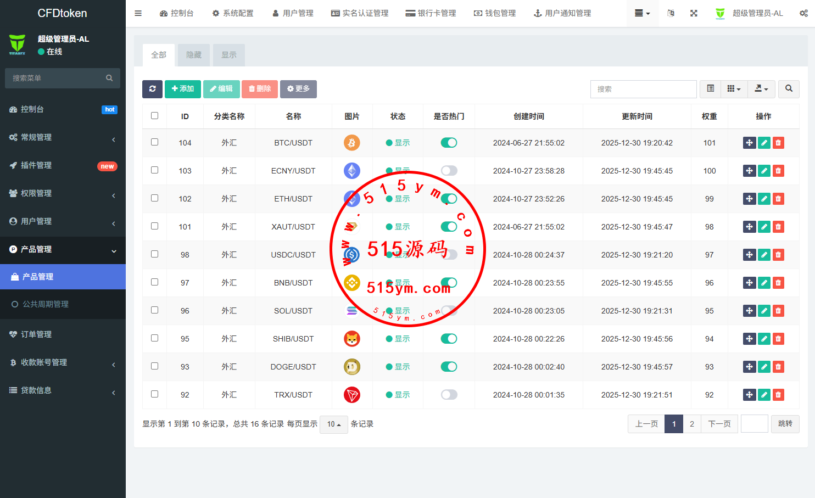This screenshot has width=815, height=498.
Task: Switch to the 隐藏 tab
Action: pyautogui.click(x=194, y=55)
